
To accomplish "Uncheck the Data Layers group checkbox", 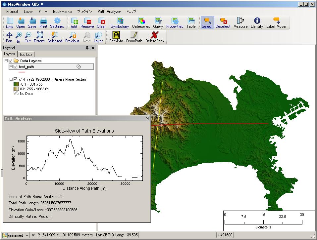I will [x=11, y=61].
